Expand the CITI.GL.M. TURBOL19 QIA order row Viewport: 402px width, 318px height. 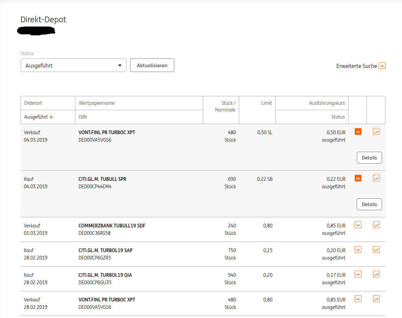point(358,274)
